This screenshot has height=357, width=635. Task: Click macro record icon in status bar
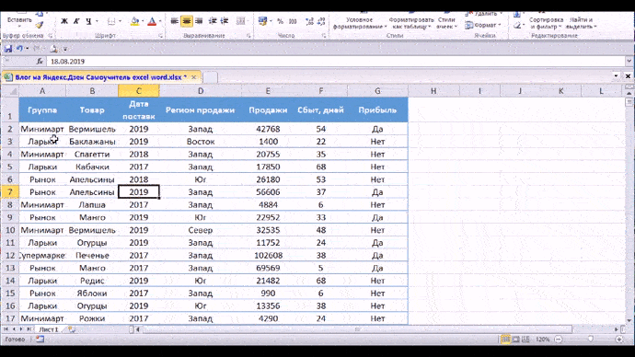(x=40, y=340)
